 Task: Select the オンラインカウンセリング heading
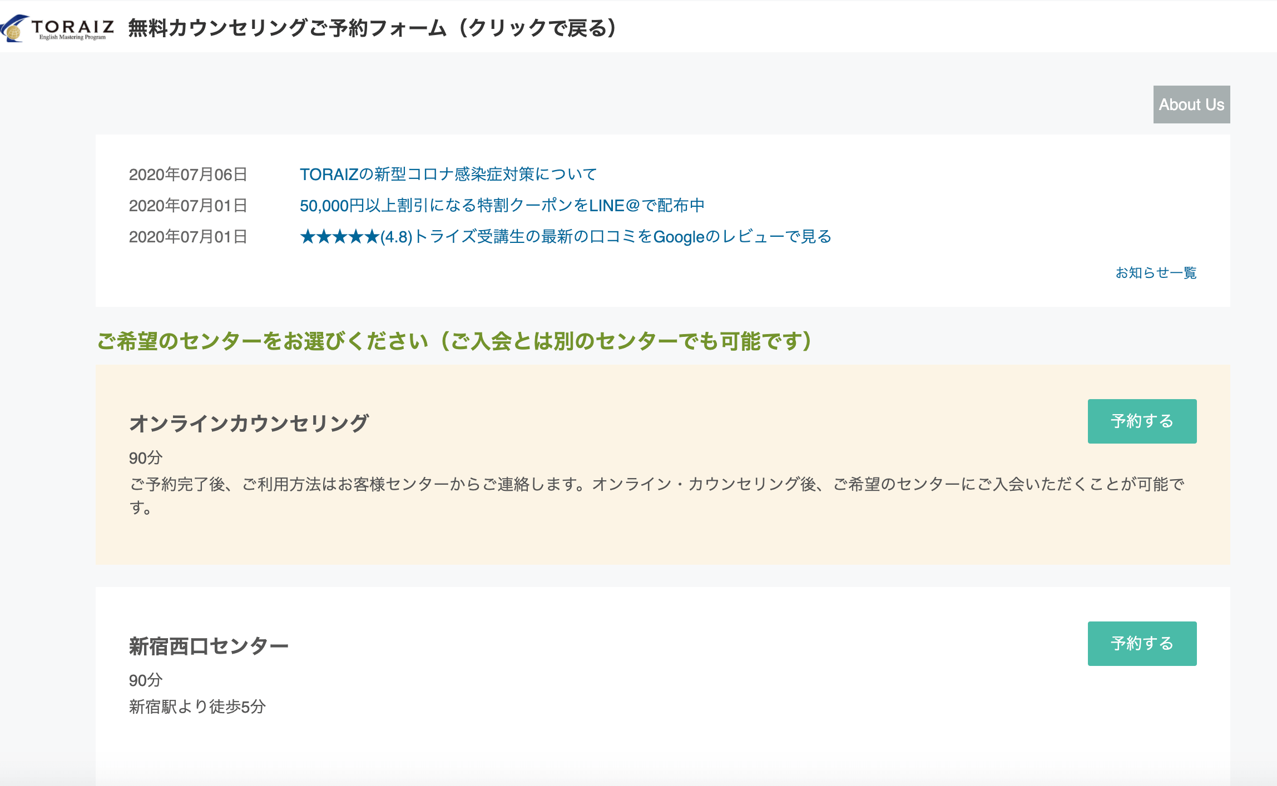tap(249, 424)
